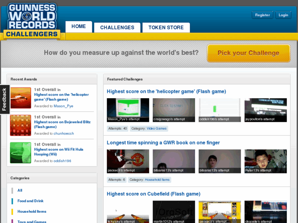The height and width of the screenshot is (223, 298).
Task: Select the Food and Drink category
Action: [30, 201]
